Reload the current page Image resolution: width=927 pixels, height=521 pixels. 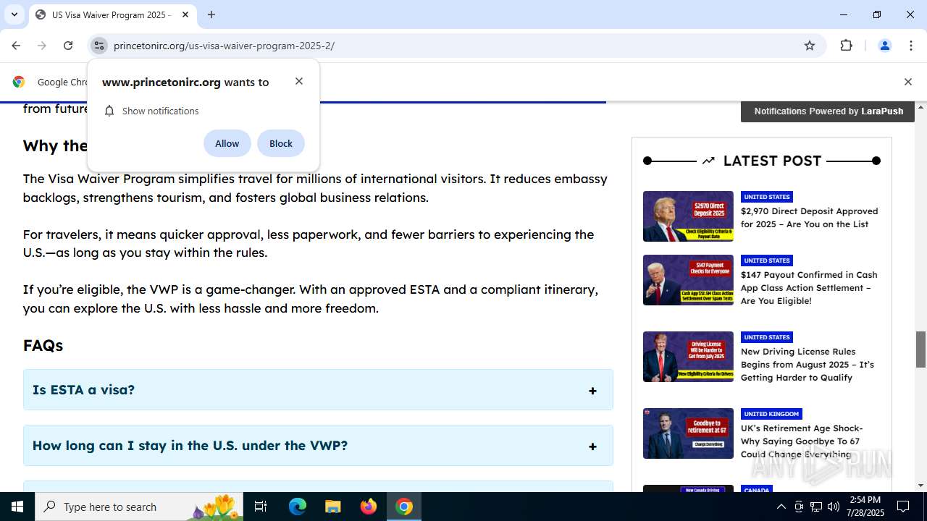coord(68,46)
